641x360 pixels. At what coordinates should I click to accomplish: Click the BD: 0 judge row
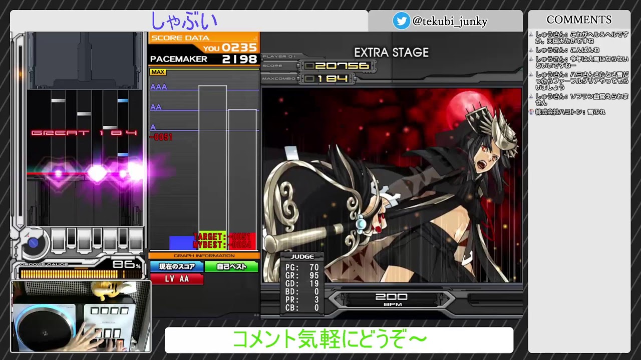302,292
